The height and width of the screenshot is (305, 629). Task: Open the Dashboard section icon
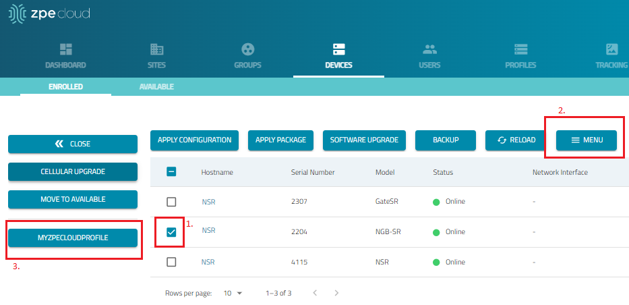coord(66,49)
